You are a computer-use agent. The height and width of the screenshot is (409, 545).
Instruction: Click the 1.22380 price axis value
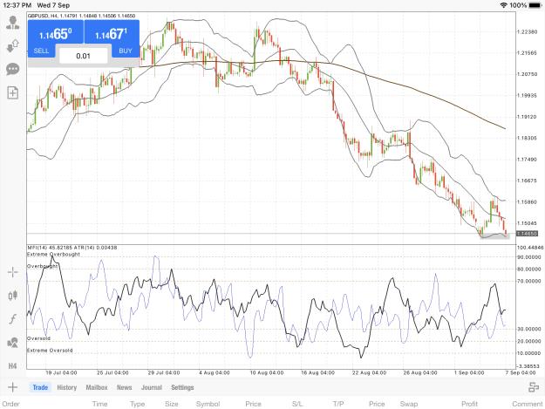click(528, 32)
